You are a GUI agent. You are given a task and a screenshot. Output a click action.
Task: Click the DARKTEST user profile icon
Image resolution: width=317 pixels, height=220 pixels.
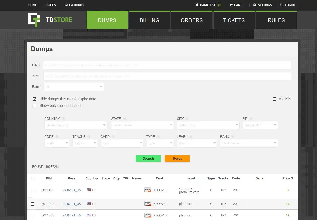click(197, 5)
